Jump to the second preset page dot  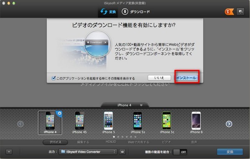pos(118,137)
